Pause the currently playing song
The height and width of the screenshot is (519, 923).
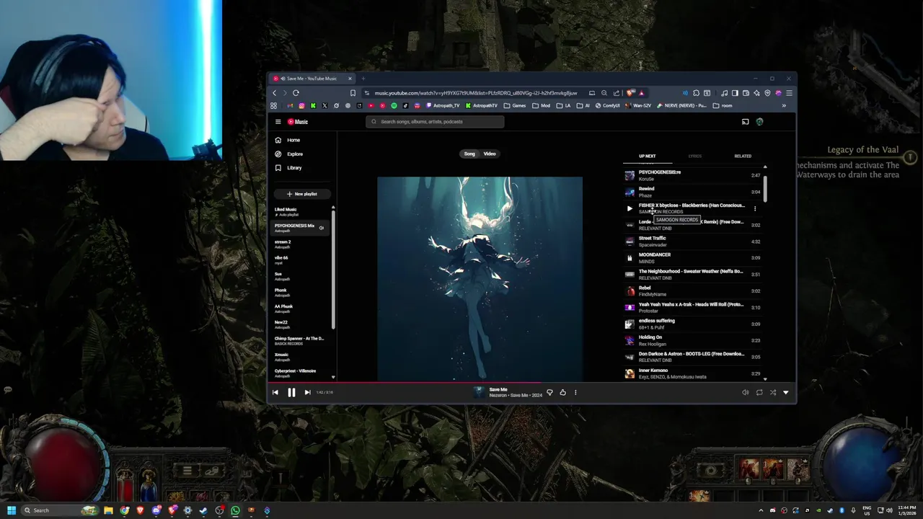click(291, 392)
